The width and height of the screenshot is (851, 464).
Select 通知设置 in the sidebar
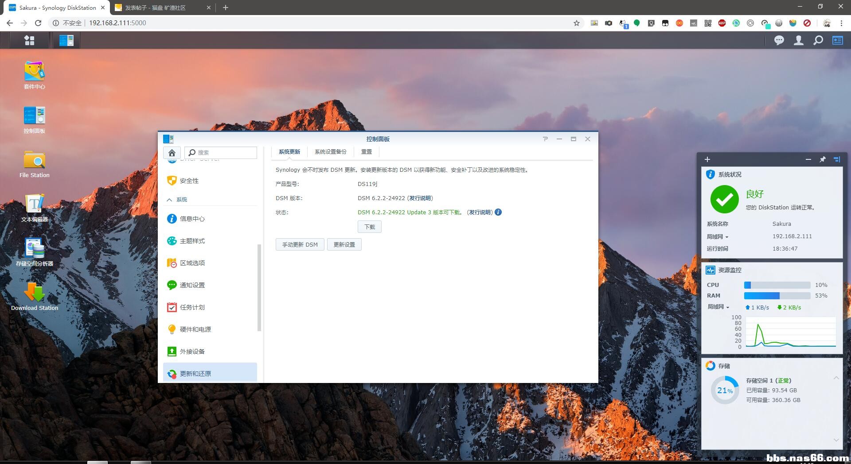210,285
